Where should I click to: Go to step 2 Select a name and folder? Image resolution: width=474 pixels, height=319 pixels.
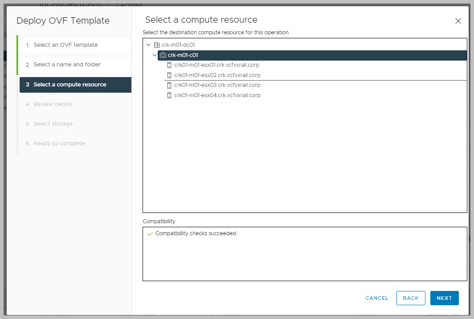tap(67, 65)
